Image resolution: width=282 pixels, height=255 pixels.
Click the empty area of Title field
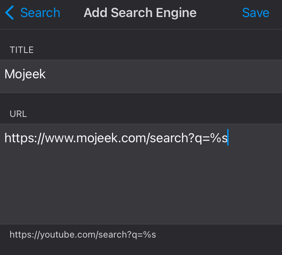click(162, 76)
